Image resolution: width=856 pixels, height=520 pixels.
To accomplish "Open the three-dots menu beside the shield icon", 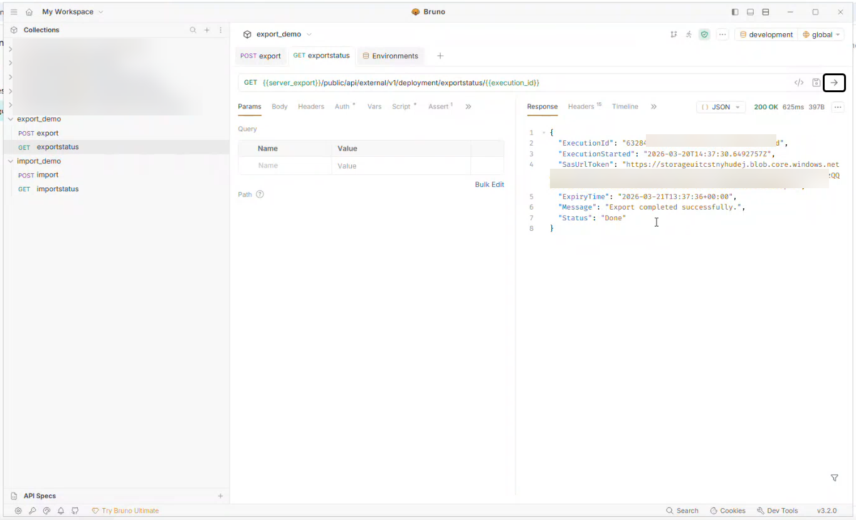I will click(x=722, y=34).
